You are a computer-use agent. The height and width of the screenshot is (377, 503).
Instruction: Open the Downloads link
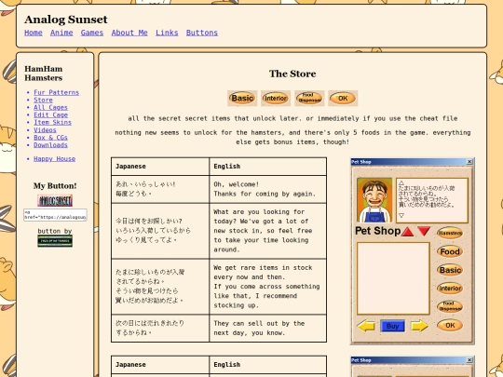[x=50, y=145]
